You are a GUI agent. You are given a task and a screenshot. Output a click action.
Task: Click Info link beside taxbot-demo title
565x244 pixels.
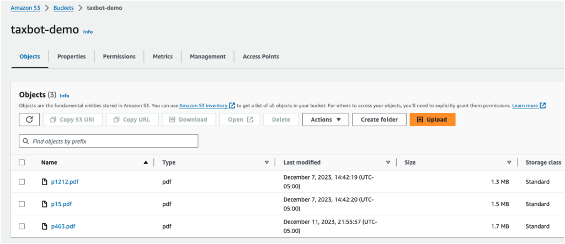tap(88, 31)
